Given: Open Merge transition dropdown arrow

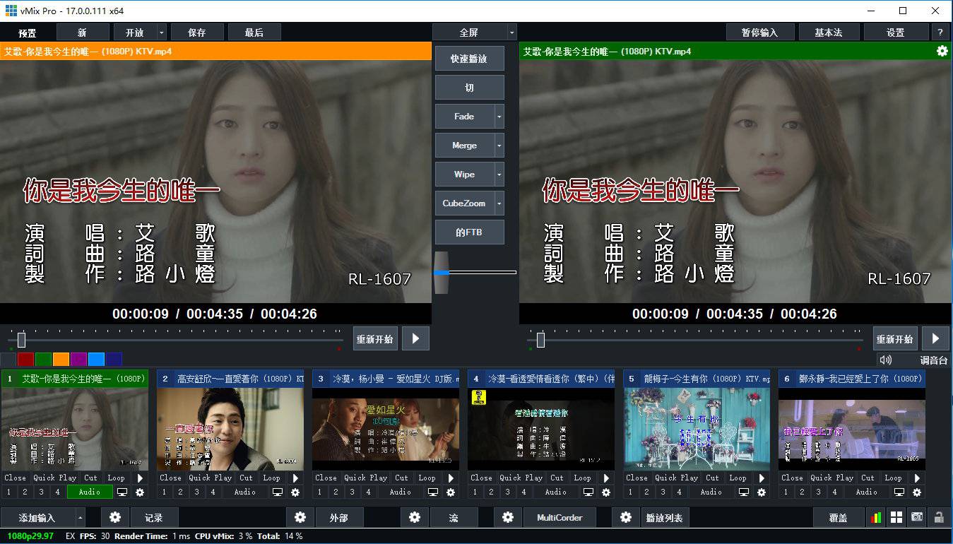Looking at the screenshot, I should coord(499,146).
